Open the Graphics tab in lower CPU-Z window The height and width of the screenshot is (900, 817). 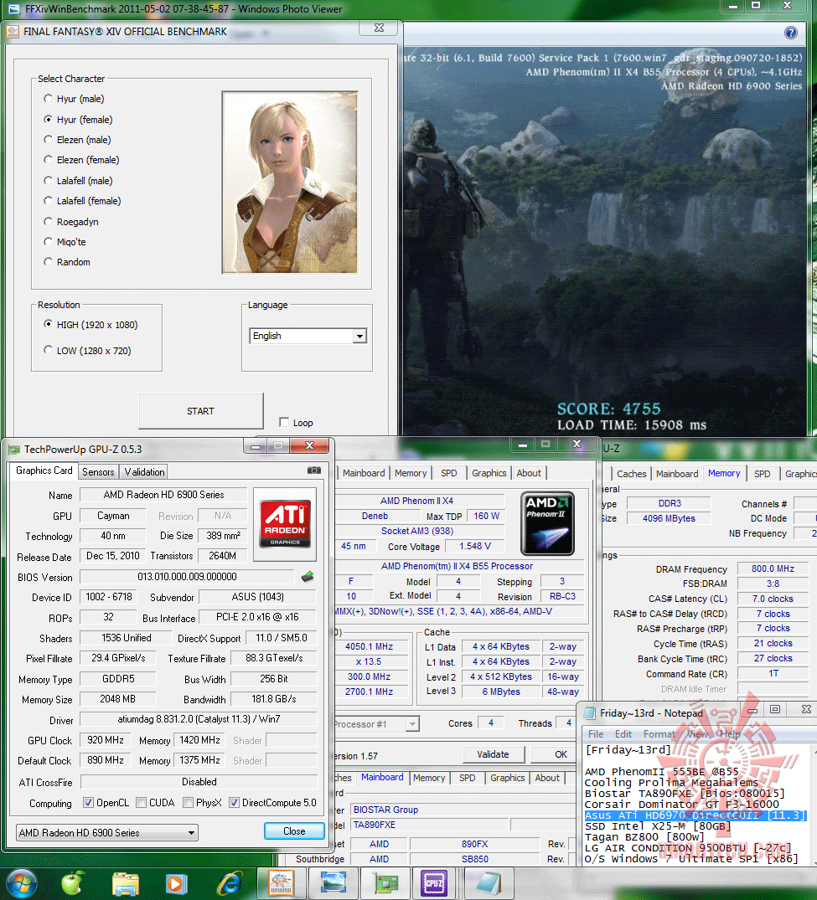507,778
